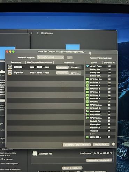This screenshot has width=129, height=172.
Task: Click the chip icon next to CPU Core 5
Action: click(88, 95)
